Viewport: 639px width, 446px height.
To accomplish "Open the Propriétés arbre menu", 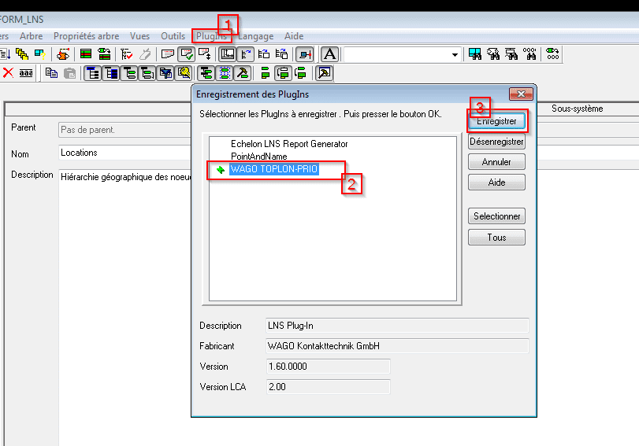I will [86, 36].
